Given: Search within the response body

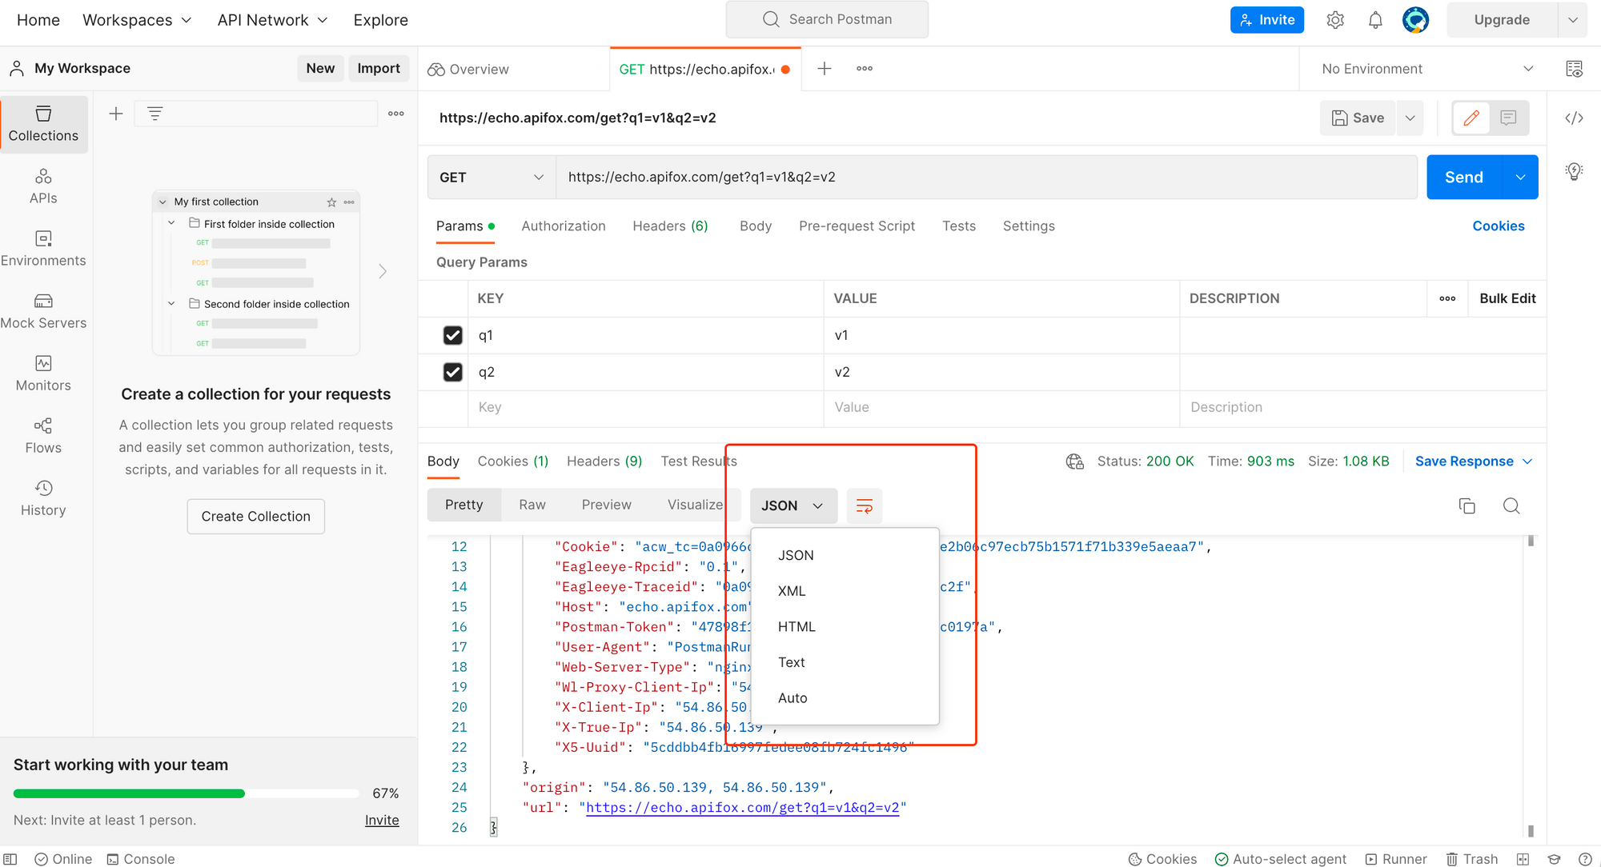Looking at the screenshot, I should point(1511,505).
